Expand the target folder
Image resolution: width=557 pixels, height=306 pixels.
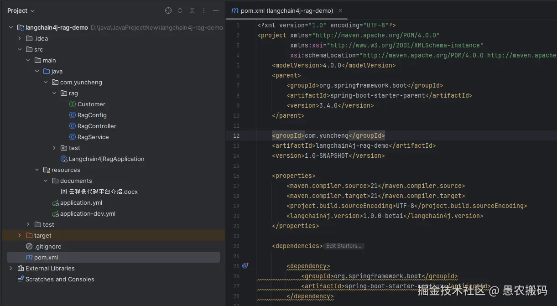click(x=20, y=235)
